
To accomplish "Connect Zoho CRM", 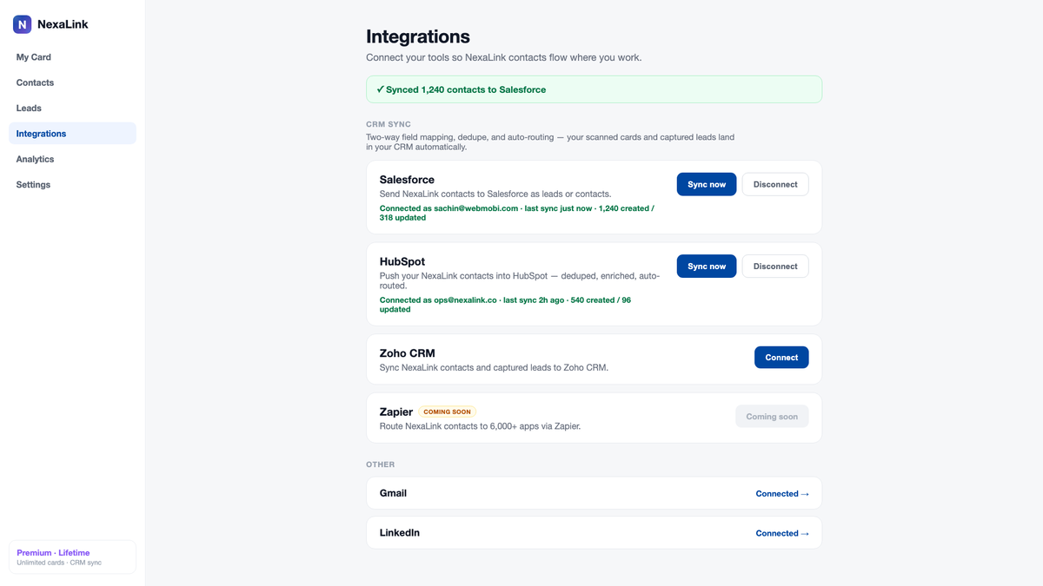I will (781, 358).
